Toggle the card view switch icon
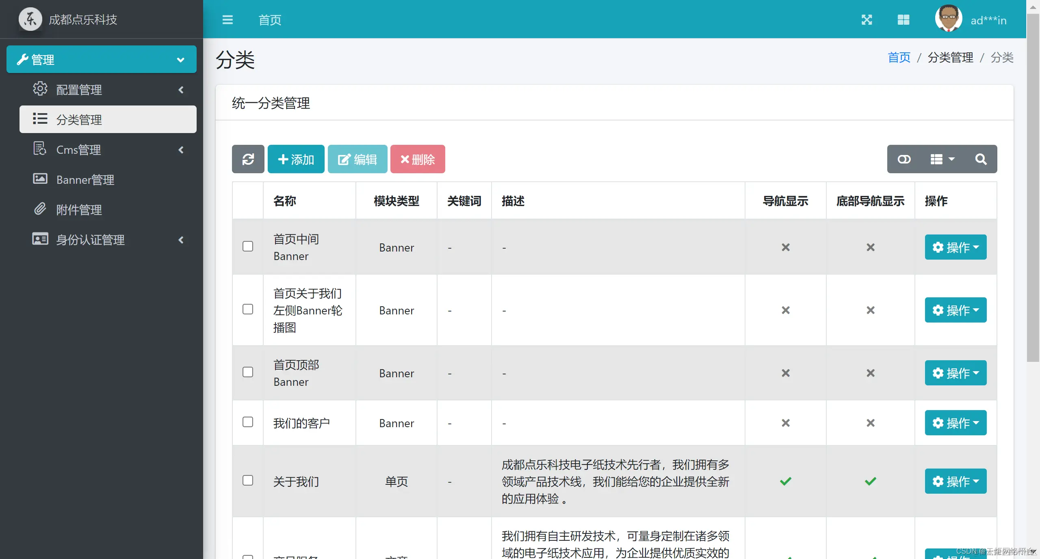The height and width of the screenshot is (559, 1040). 904,159
